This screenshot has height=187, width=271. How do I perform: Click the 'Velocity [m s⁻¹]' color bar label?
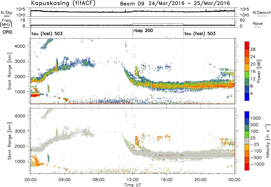tap(268, 141)
